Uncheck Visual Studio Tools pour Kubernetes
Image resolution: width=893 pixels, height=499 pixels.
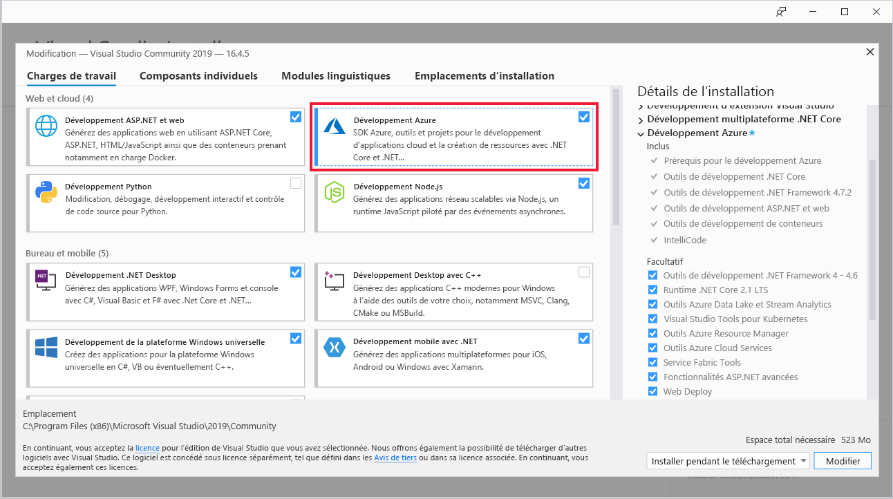tap(653, 319)
